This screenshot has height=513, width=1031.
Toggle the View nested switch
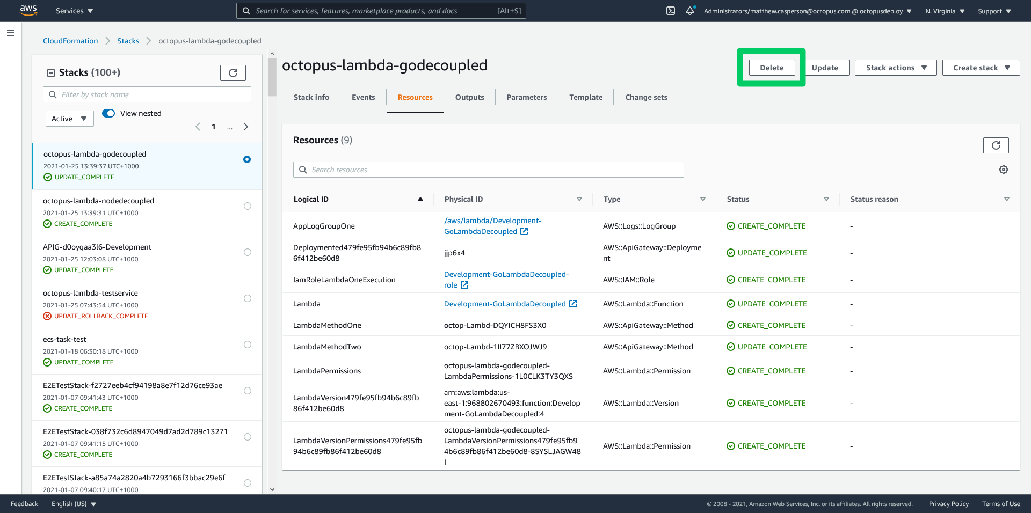pyautogui.click(x=108, y=113)
